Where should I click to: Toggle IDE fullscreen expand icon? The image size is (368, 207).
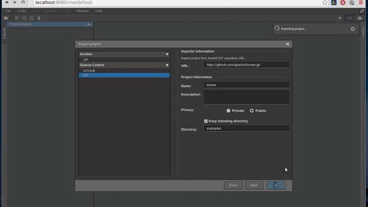click(x=362, y=11)
